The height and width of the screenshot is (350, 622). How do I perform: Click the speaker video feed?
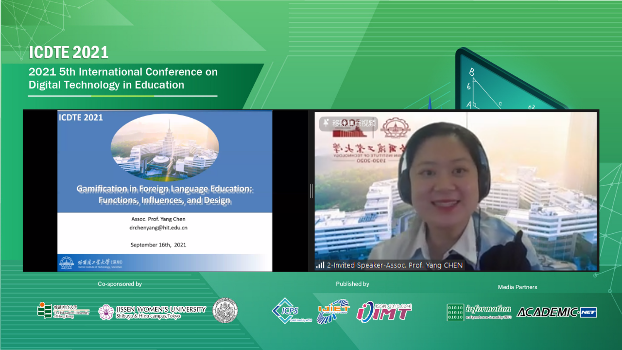point(456,191)
